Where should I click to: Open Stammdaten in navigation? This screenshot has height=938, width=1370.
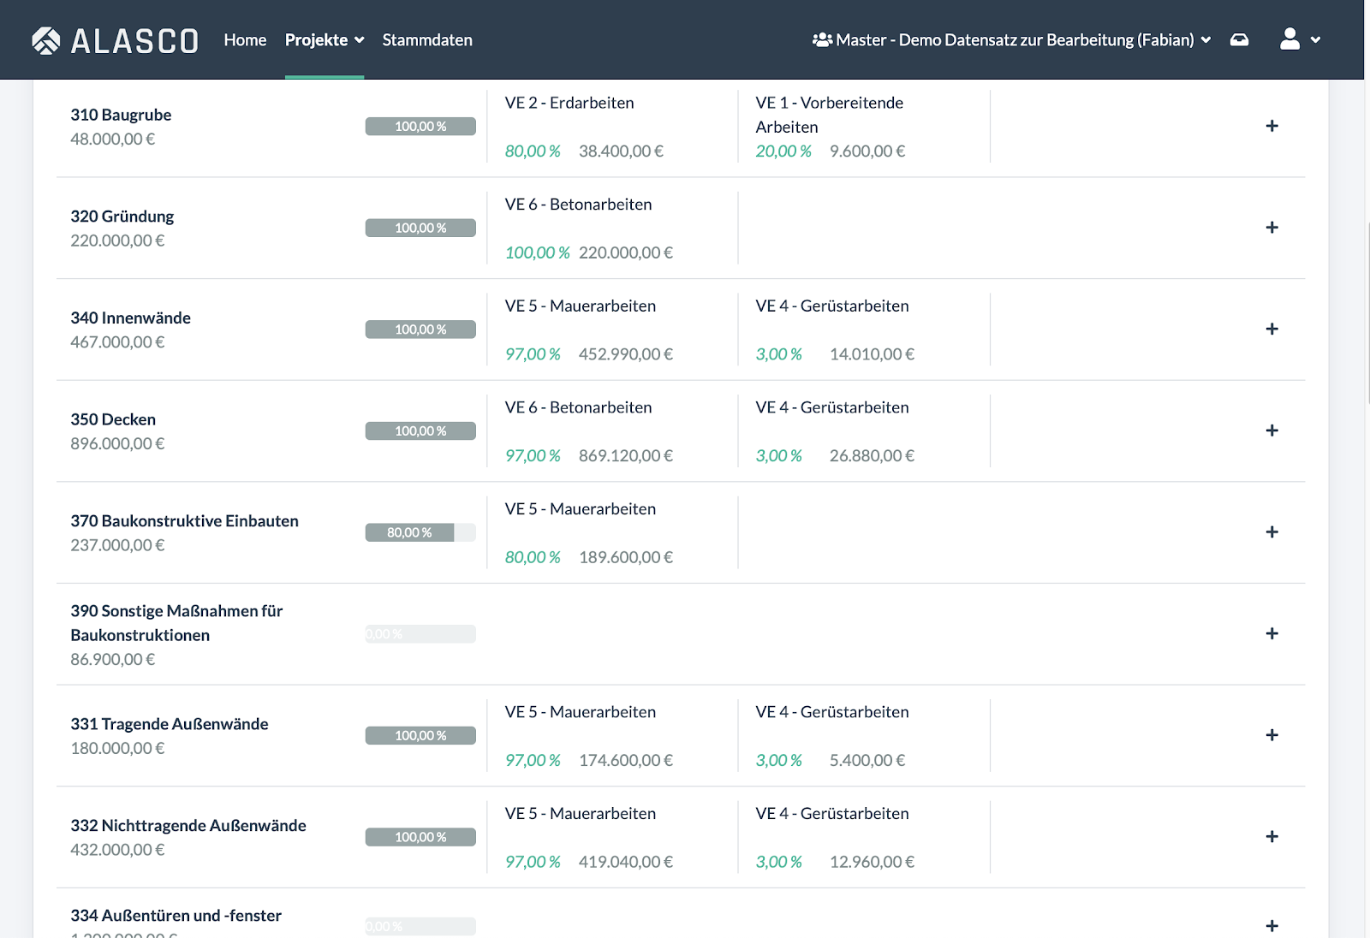(x=427, y=40)
